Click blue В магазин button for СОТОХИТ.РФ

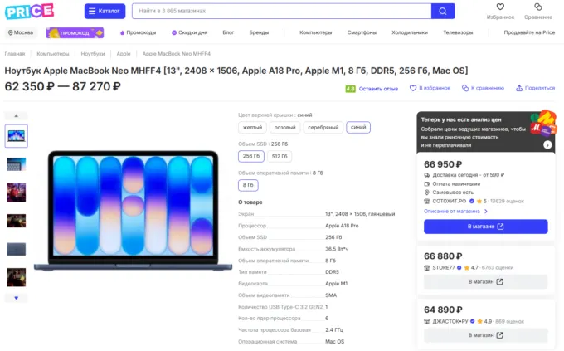485,227
